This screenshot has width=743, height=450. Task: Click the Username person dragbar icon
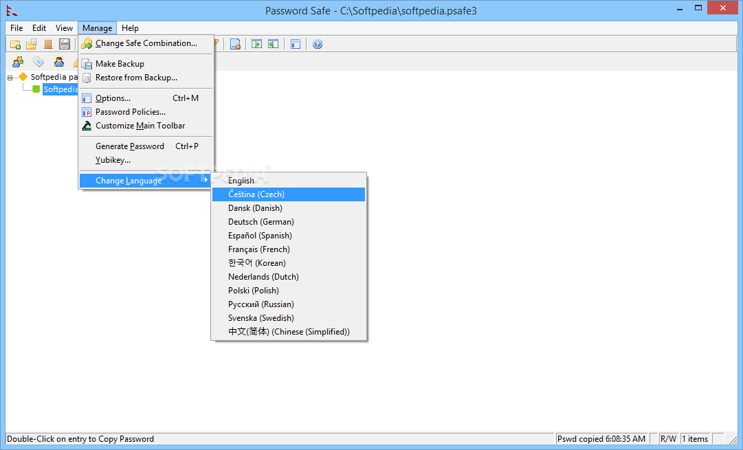point(58,62)
